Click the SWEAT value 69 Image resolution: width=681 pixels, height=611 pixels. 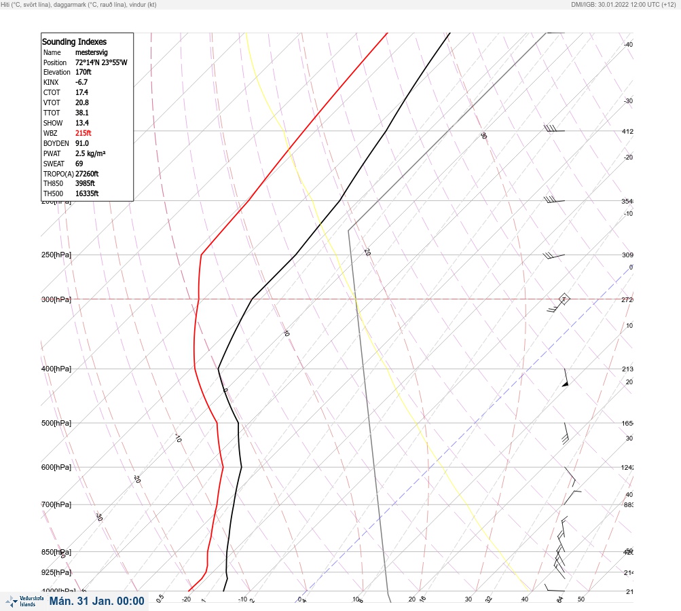pos(79,164)
